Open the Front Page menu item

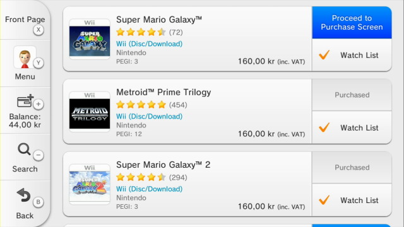point(25,20)
